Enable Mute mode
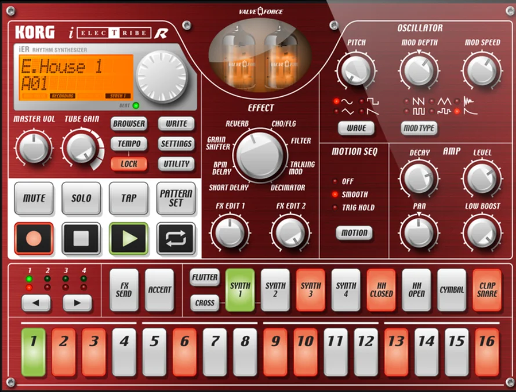 34,198
